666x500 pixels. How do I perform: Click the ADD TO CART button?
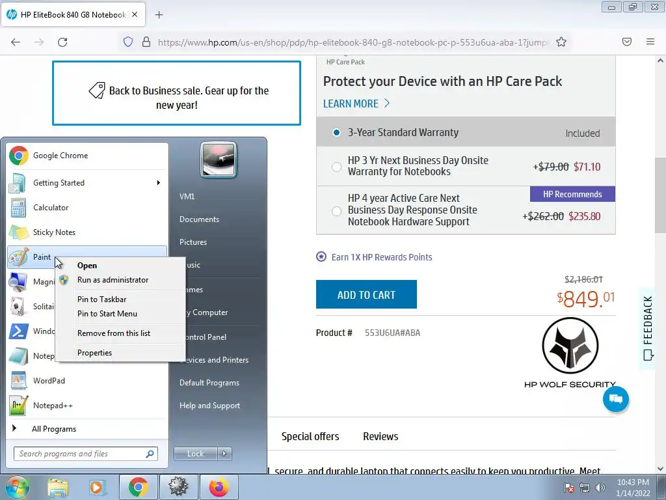(366, 294)
